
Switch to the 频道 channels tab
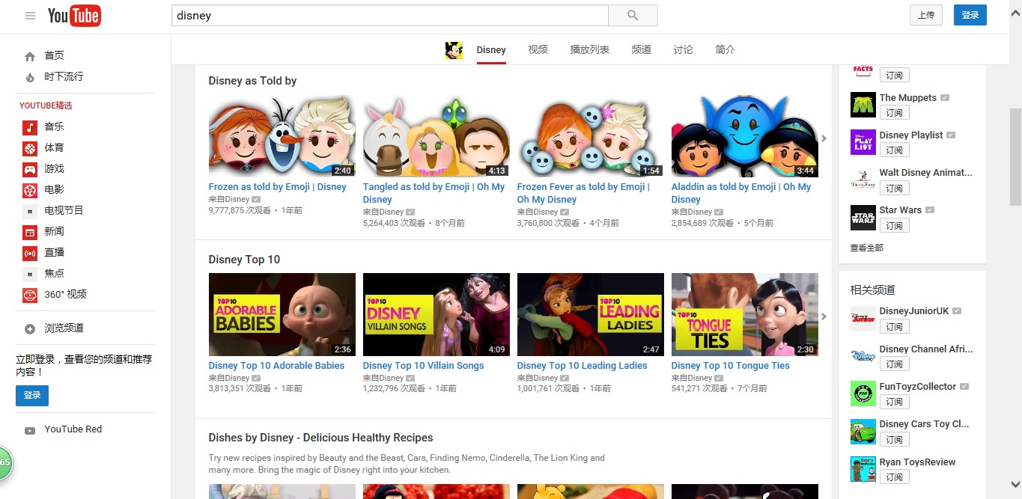click(x=641, y=50)
